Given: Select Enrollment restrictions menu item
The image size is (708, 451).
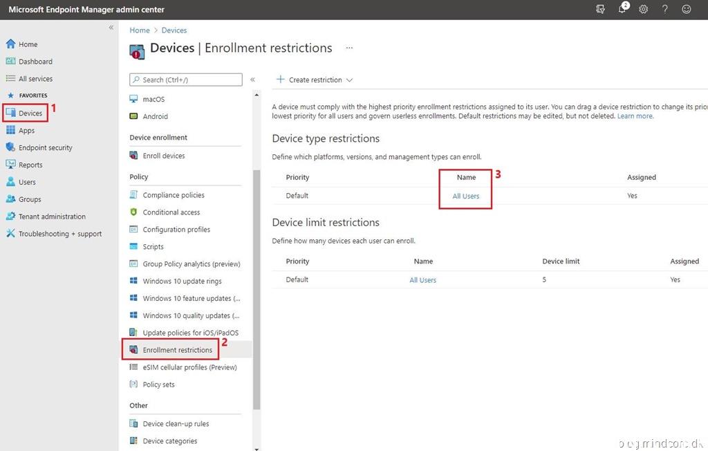Looking at the screenshot, I should (x=177, y=350).
